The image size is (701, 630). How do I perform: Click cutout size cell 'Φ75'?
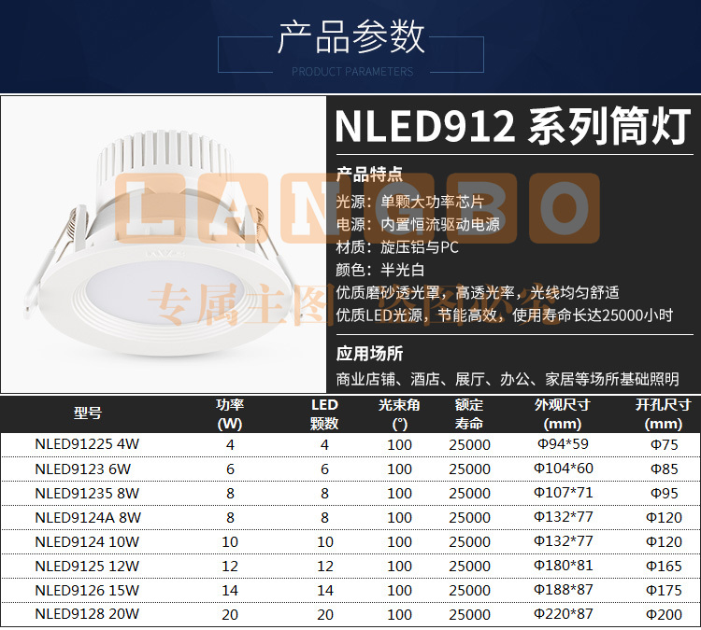664,444
